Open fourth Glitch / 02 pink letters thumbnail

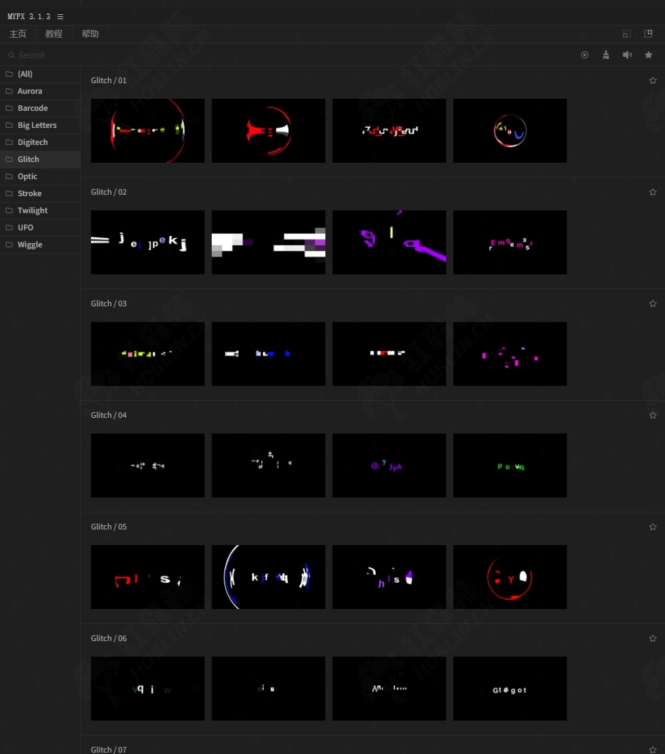tap(509, 242)
